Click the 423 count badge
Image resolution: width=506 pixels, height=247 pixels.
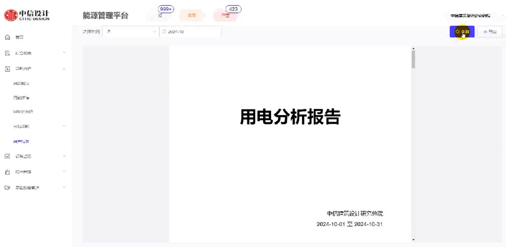coord(233,10)
